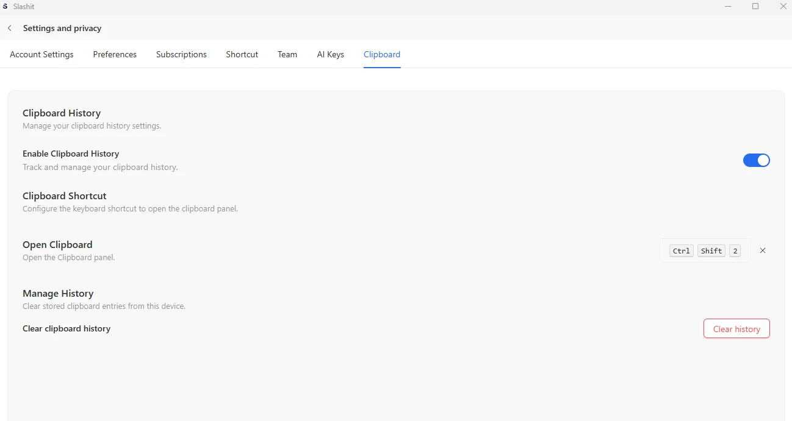Click the 'Configure the keyboard shortcut' description

[x=130, y=208]
